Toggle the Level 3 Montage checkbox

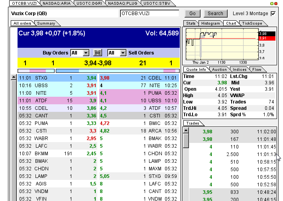click(273, 14)
